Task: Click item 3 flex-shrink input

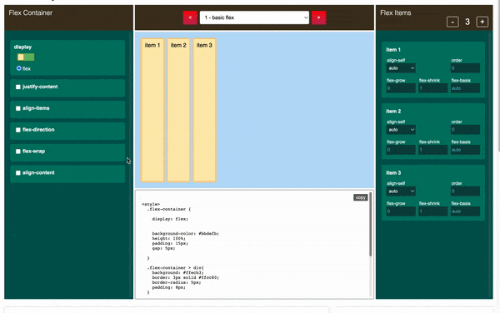Action: (x=433, y=211)
